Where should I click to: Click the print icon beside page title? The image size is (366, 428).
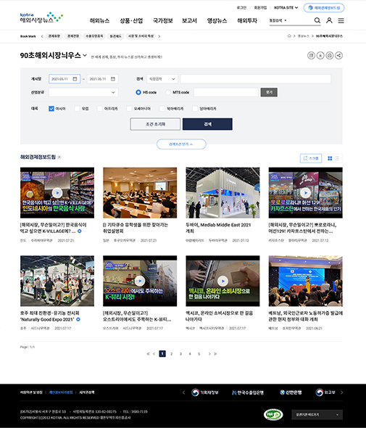pyautogui.click(x=330, y=55)
